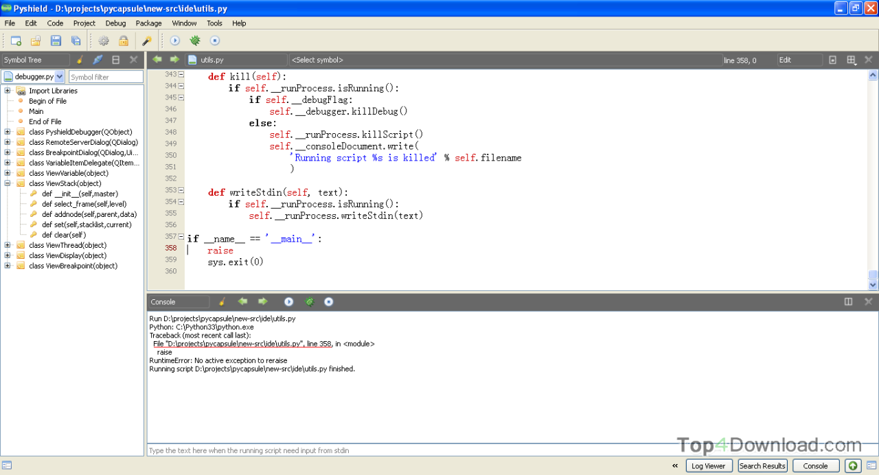Screen dimensions: 879x475
Task: Select the magic wand icon in the toolbar
Action: point(145,40)
